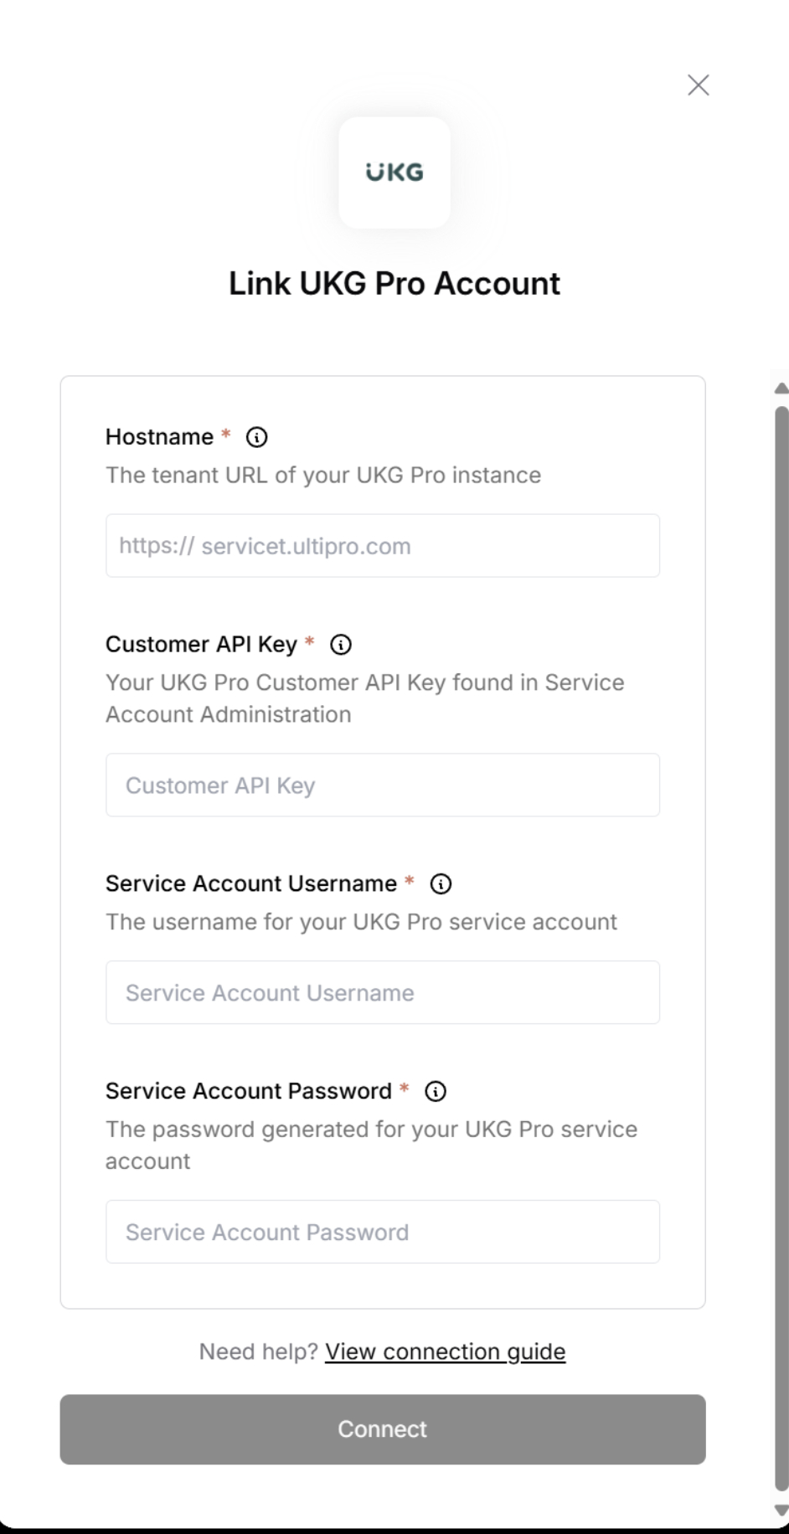
Task: Click the Service Account Username input field
Action: tap(382, 992)
